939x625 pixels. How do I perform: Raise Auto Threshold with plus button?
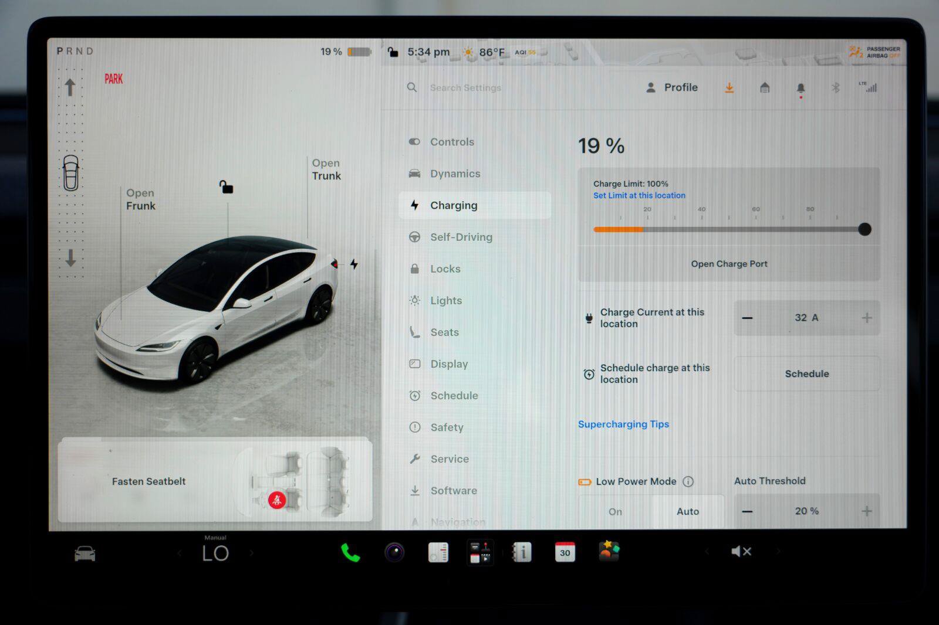pyautogui.click(x=867, y=511)
